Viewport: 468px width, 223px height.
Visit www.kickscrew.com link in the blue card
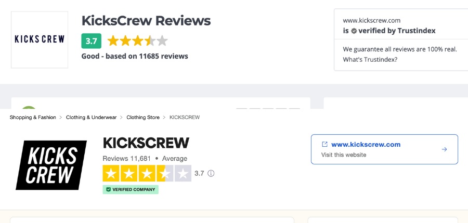[x=366, y=145]
